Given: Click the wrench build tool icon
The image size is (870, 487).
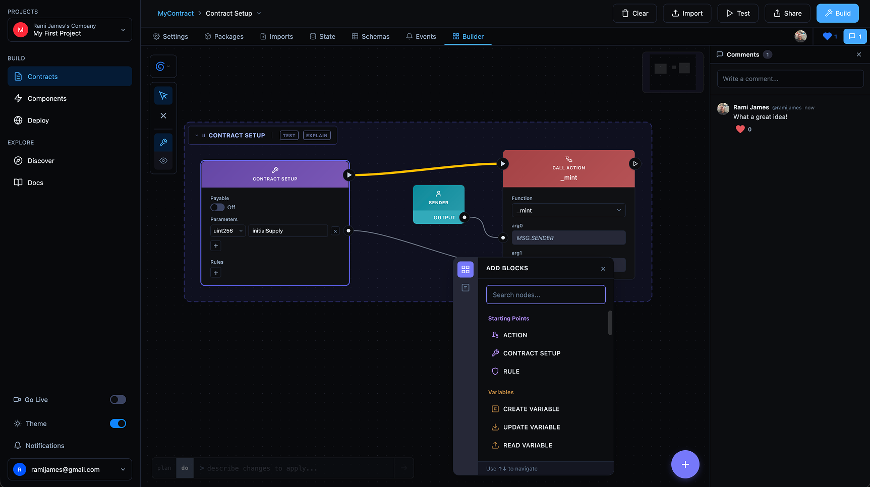Looking at the screenshot, I should click(163, 143).
